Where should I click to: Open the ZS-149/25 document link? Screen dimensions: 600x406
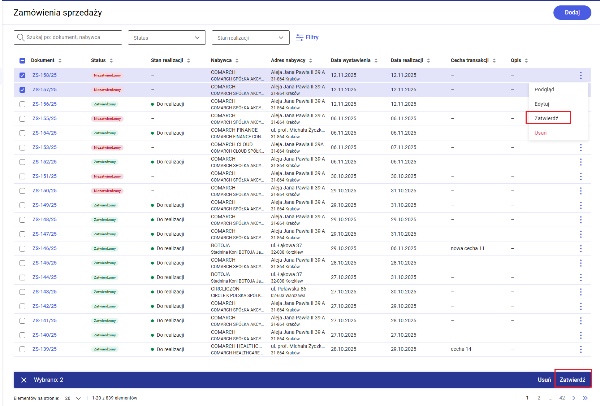[44, 205]
